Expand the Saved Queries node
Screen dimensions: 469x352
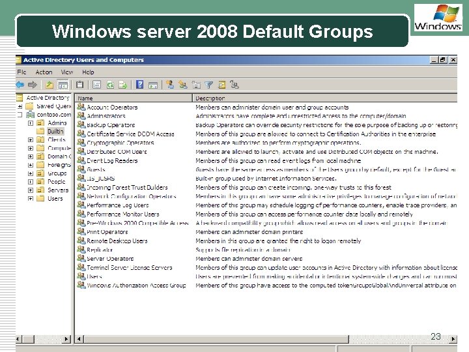[x=20, y=106]
